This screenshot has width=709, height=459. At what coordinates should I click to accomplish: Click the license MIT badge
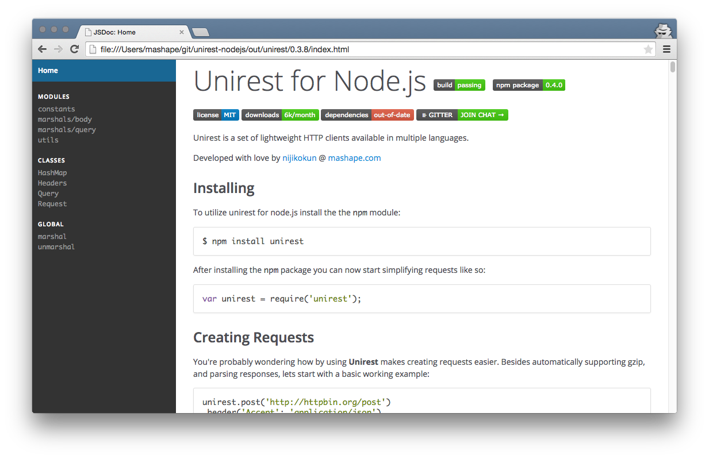pos(216,115)
